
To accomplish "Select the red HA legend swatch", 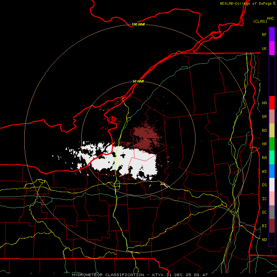I will point(272,103).
